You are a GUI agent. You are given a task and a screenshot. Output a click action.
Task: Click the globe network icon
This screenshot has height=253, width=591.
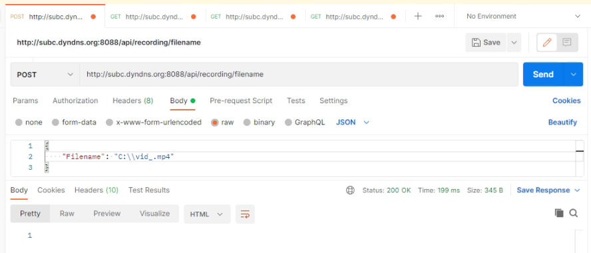[x=350, y=190]
